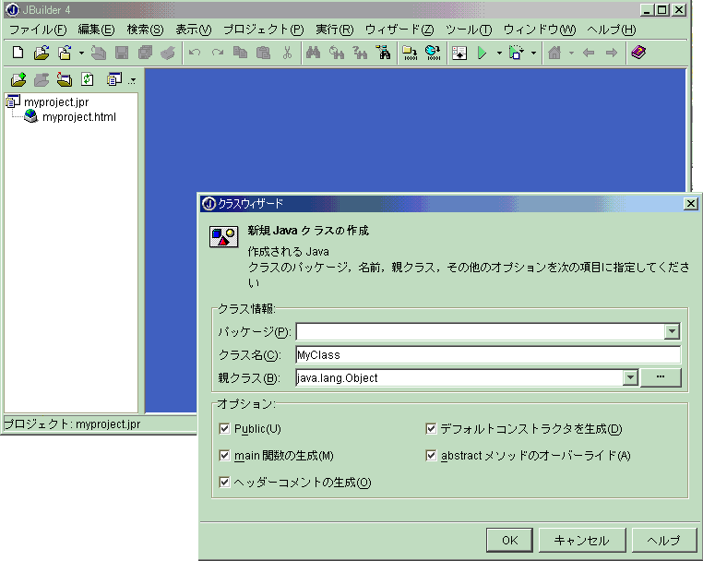This screenshot has height=561, width=703.
Task: Click the キャンセル button
Action: coord(581,540)
